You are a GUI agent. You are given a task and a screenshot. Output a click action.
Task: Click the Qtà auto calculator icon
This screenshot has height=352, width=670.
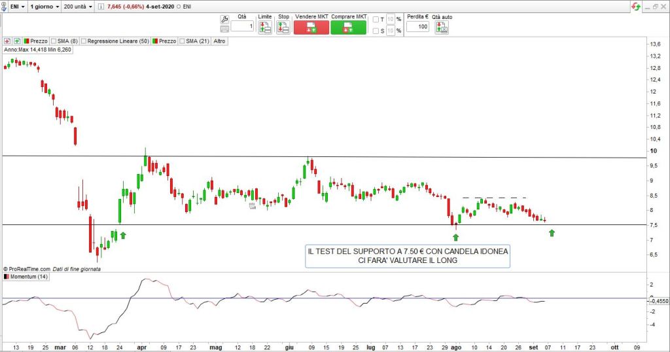(442, 27)
